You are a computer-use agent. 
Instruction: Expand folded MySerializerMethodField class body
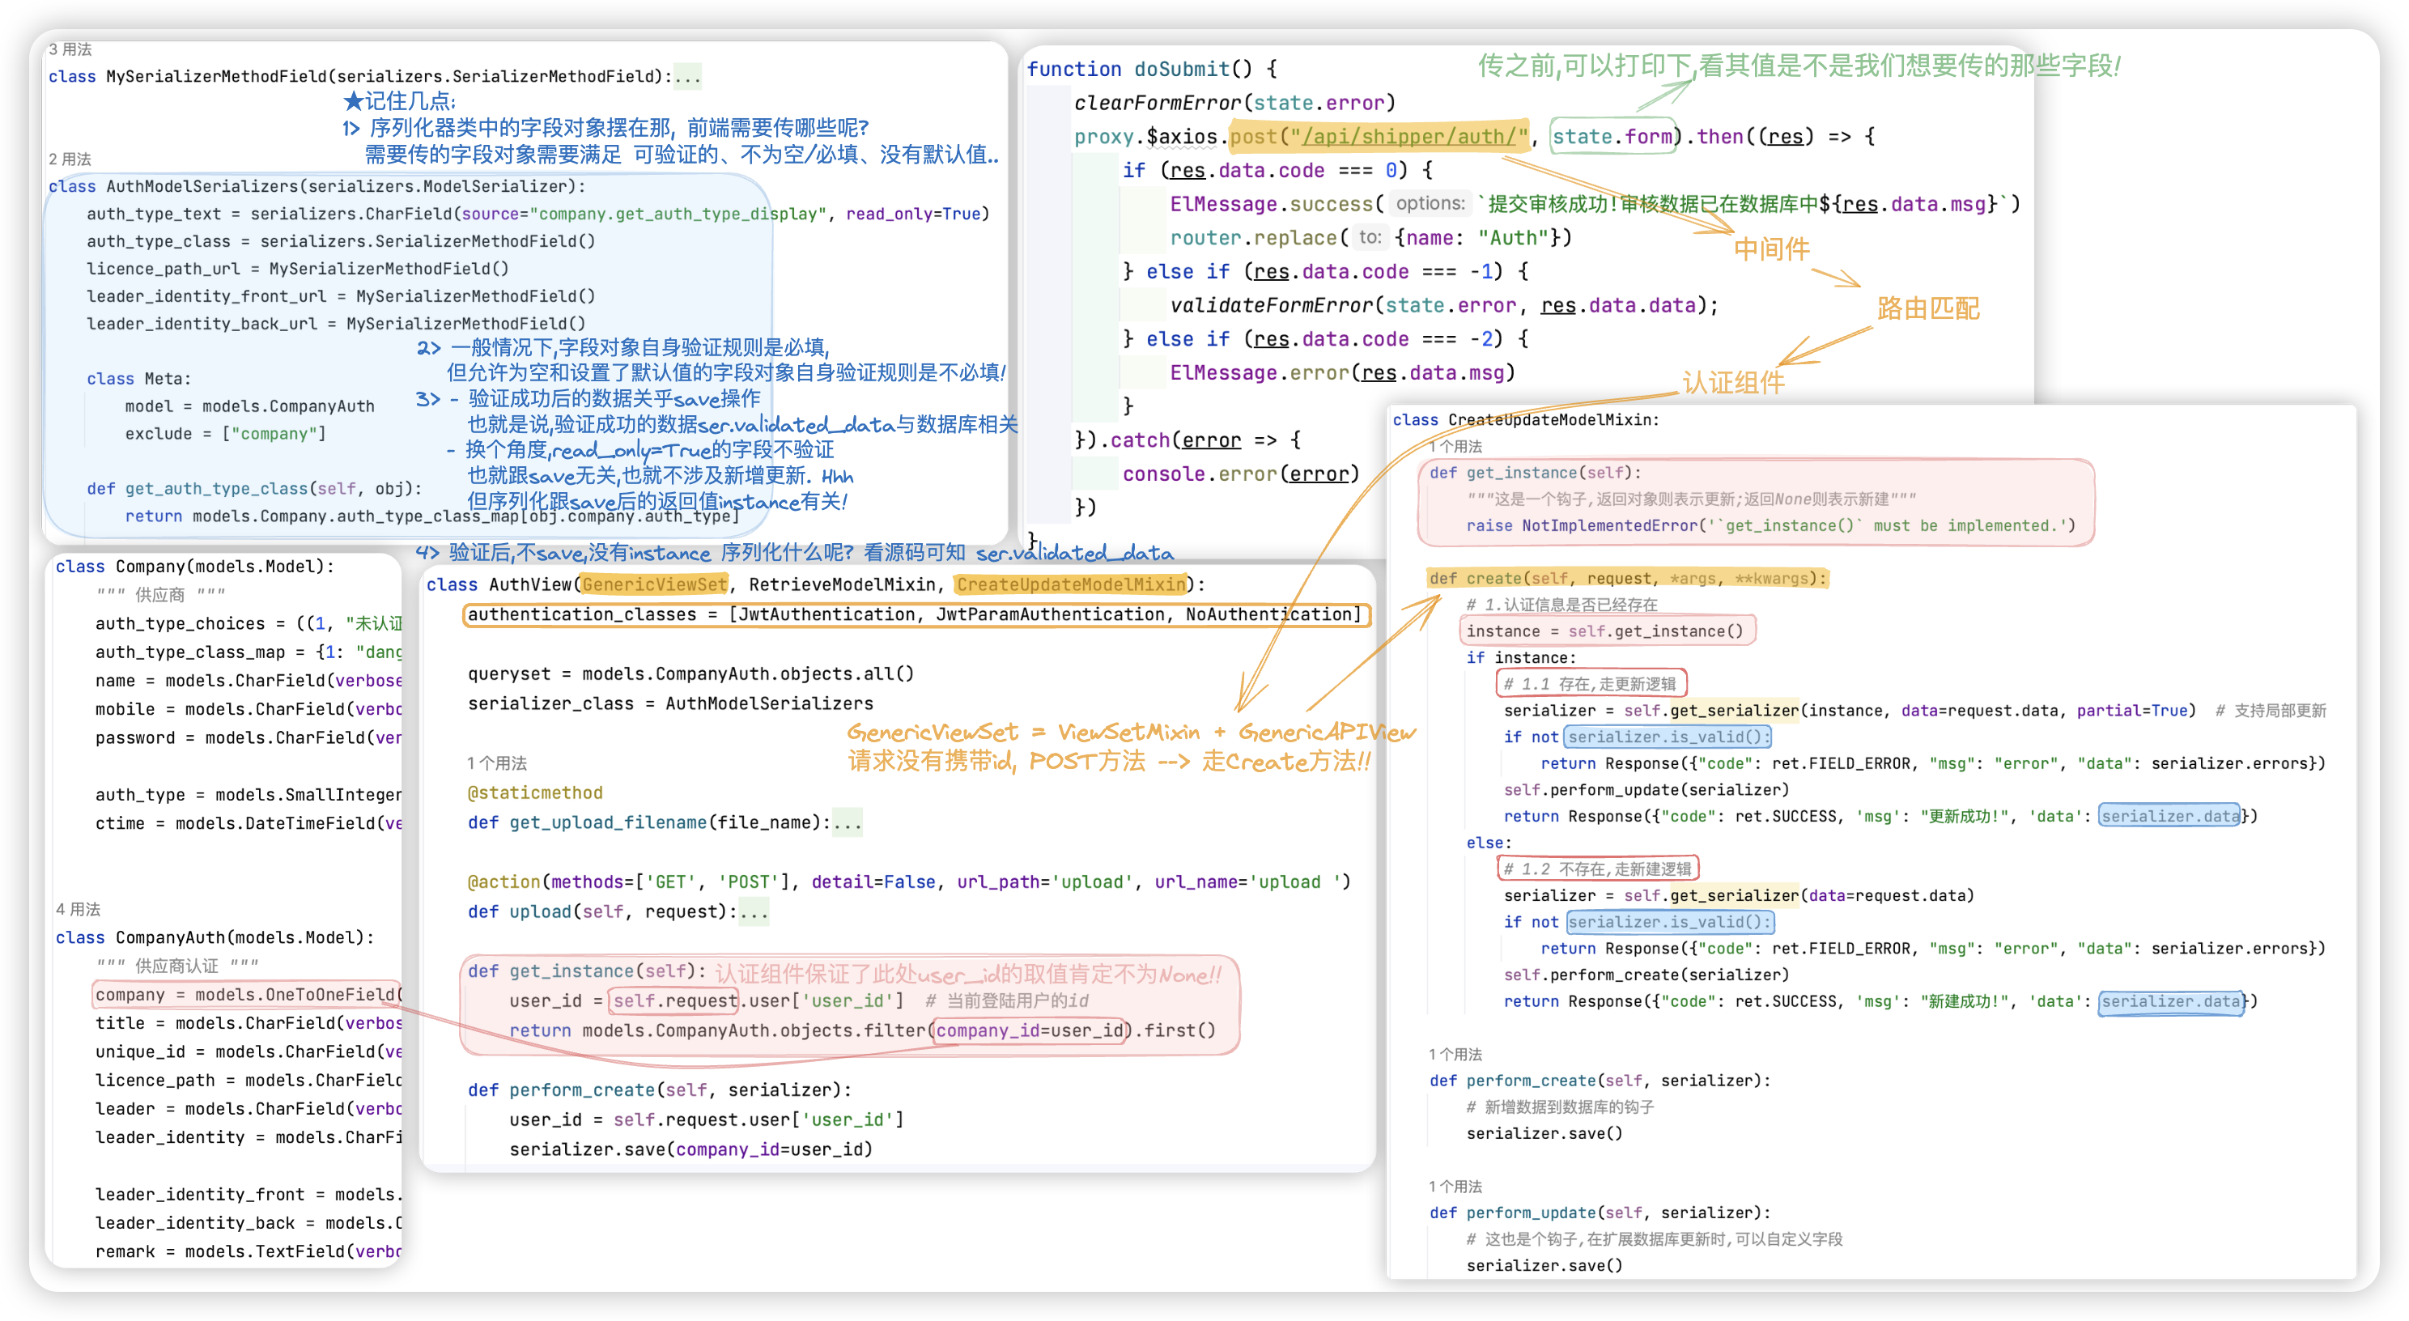click(687, 77)
